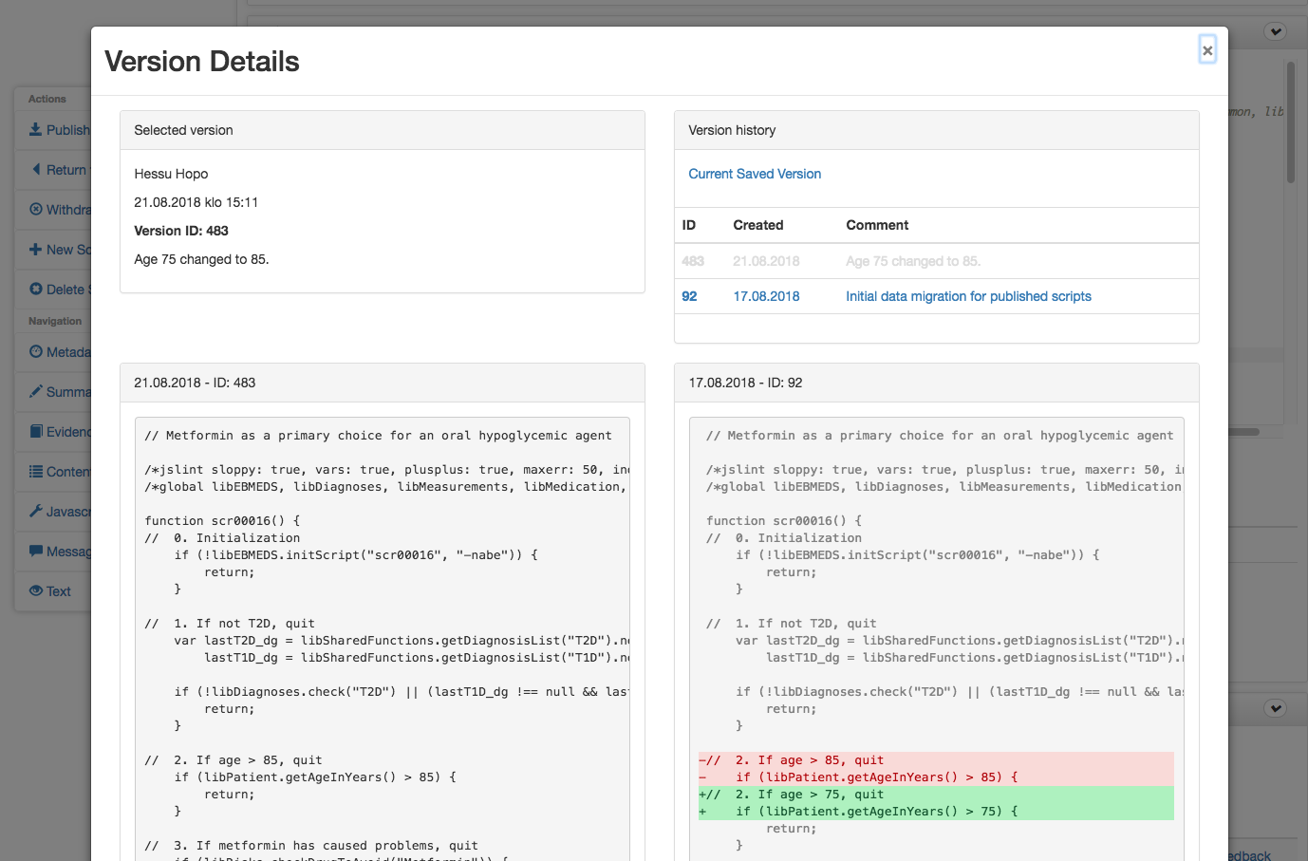
Task: Click 'Age 75 changed to 85.' history comment
Action: pyautogui.click(x=913, y=261)
